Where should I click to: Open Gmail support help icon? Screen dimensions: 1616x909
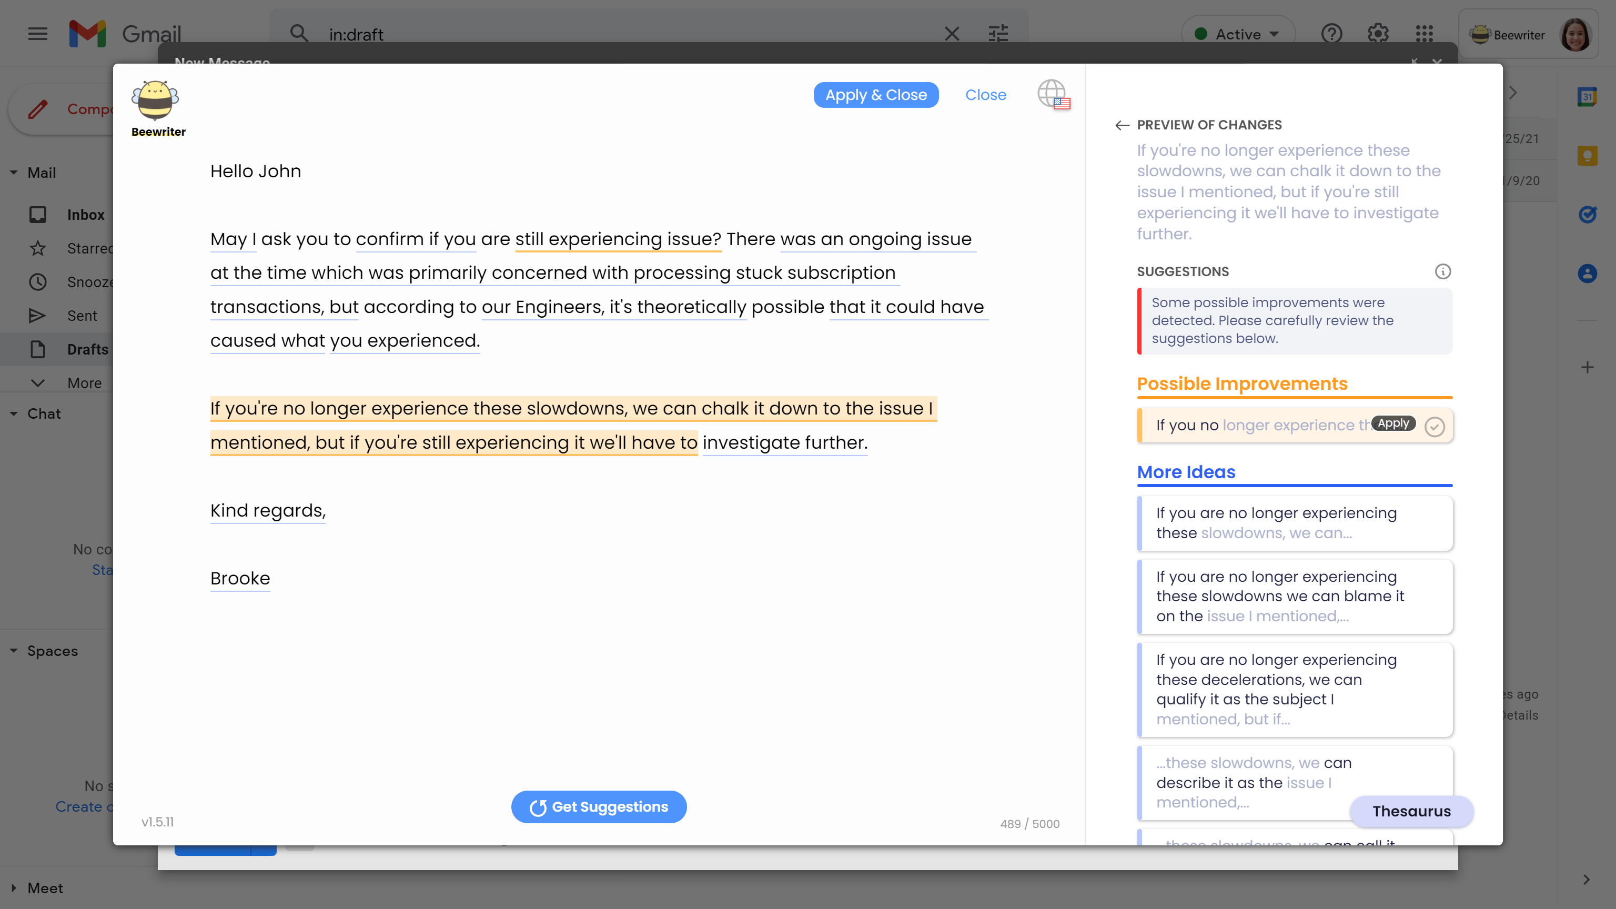coord(1331,34)
